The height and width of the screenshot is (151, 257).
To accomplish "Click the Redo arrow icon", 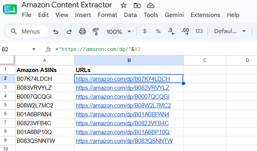I will pyautogui.click(x=69, y=31).
